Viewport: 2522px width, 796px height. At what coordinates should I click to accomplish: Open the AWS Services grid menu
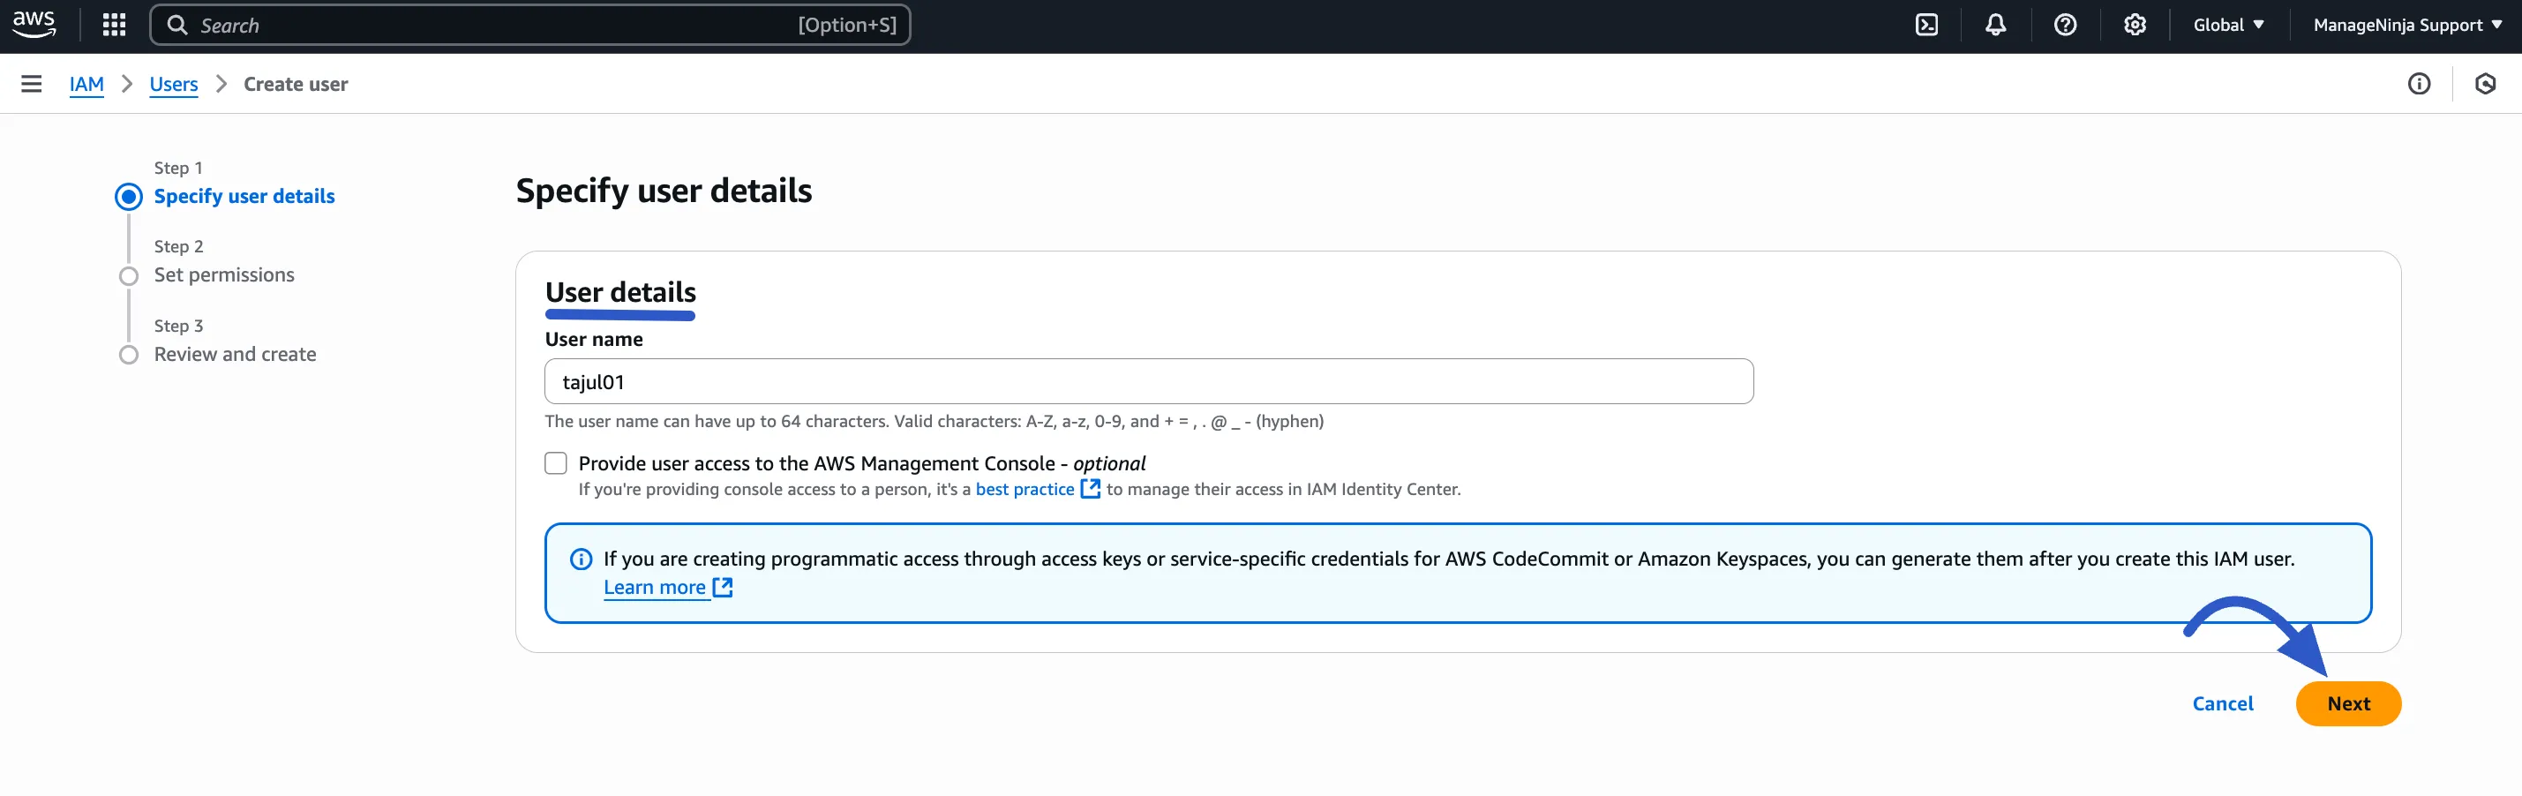point(114,25)
